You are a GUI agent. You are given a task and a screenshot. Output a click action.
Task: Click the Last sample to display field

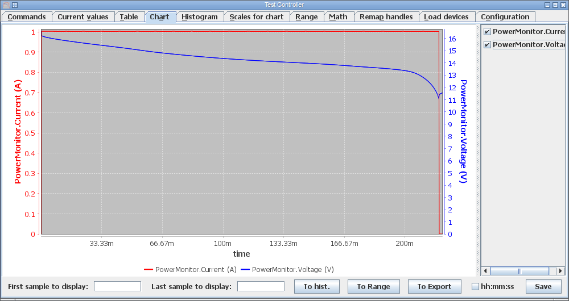[261, 286]
